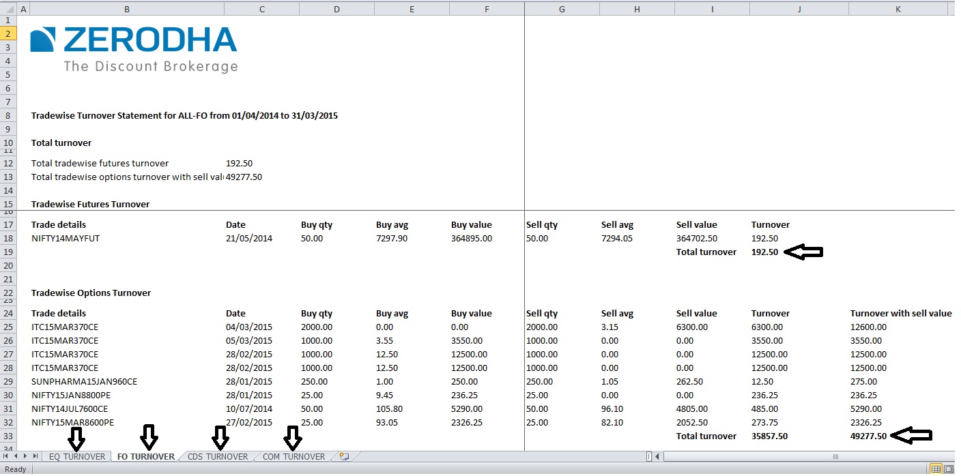Select the 12600.00 turnover with sell value
Image resolution: width=961 pixels, height=476 pixels.
tap(868, 327)
